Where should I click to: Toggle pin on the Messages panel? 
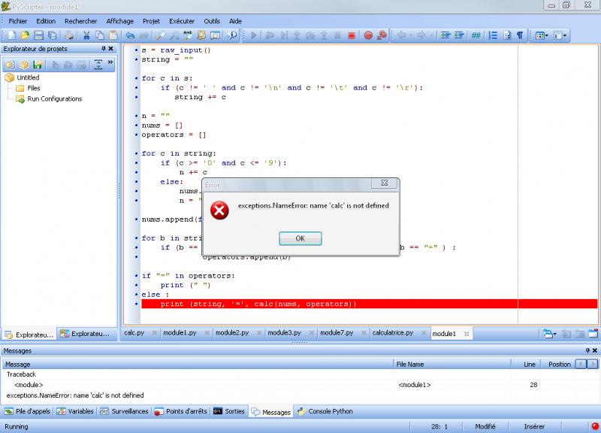click(587, 350)
